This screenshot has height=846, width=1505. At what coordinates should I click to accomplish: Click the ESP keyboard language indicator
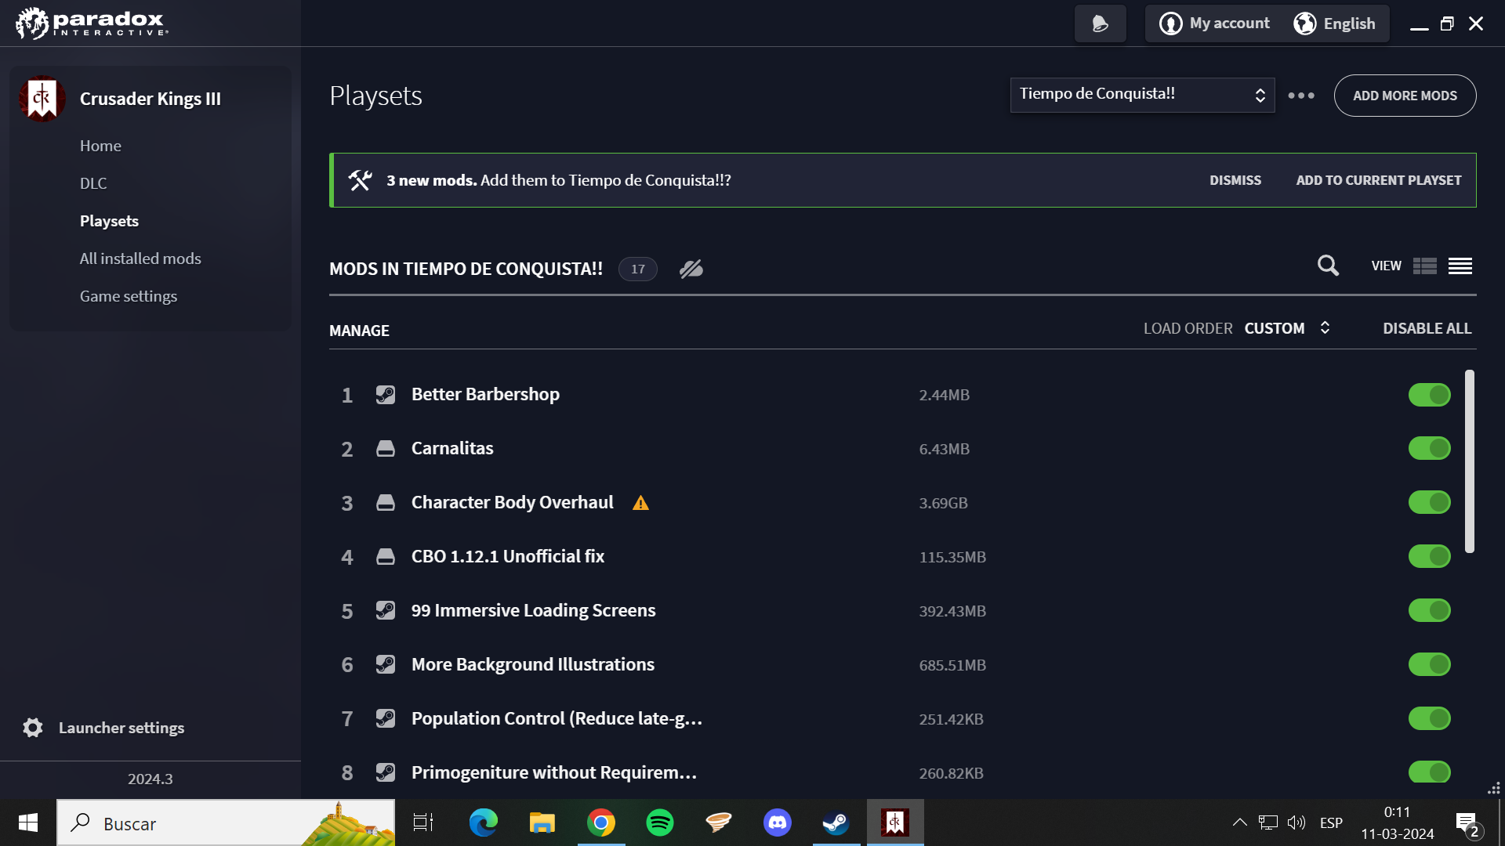(x=1331, y=822)
